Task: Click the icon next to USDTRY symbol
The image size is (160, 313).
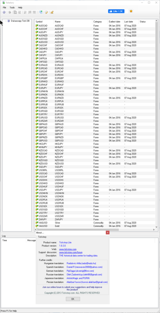Action: pos(37,213)
